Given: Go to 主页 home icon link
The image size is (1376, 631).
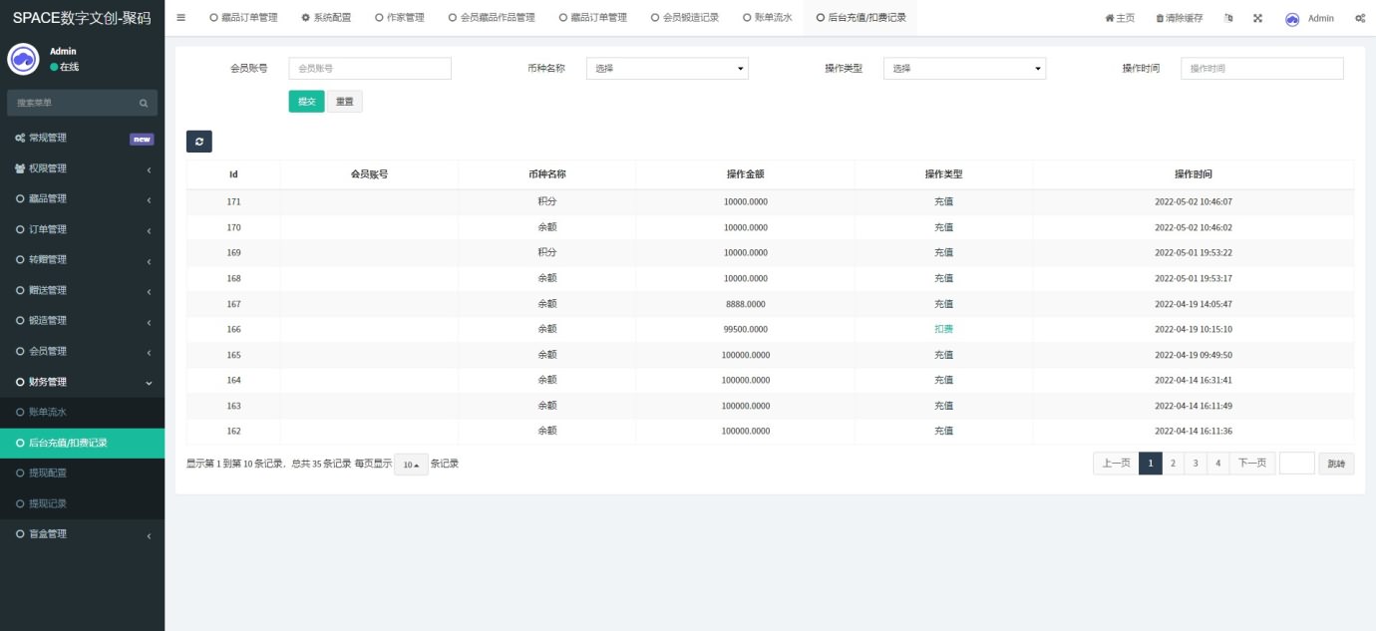Looking at the screenshot, I should 1120,18.
